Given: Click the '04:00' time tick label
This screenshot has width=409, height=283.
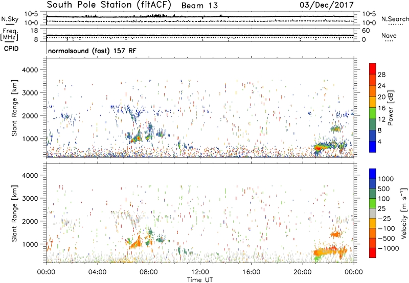Looking at the screenshot, I should click(x=97, y=272).
